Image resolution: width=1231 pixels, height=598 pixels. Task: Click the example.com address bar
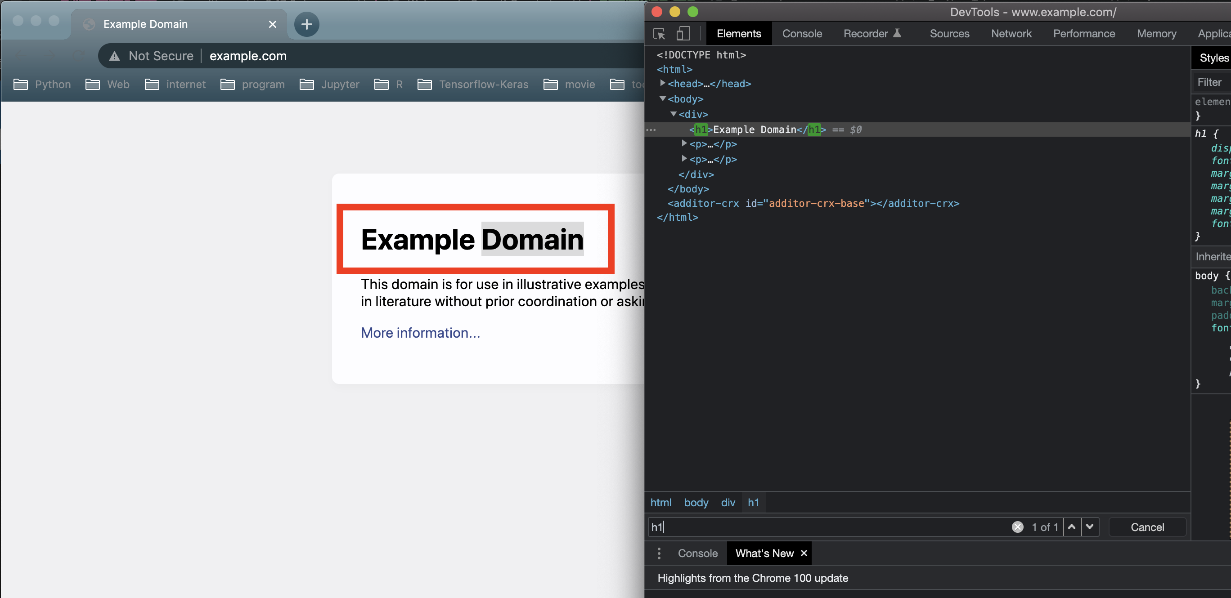coord(248,56)
